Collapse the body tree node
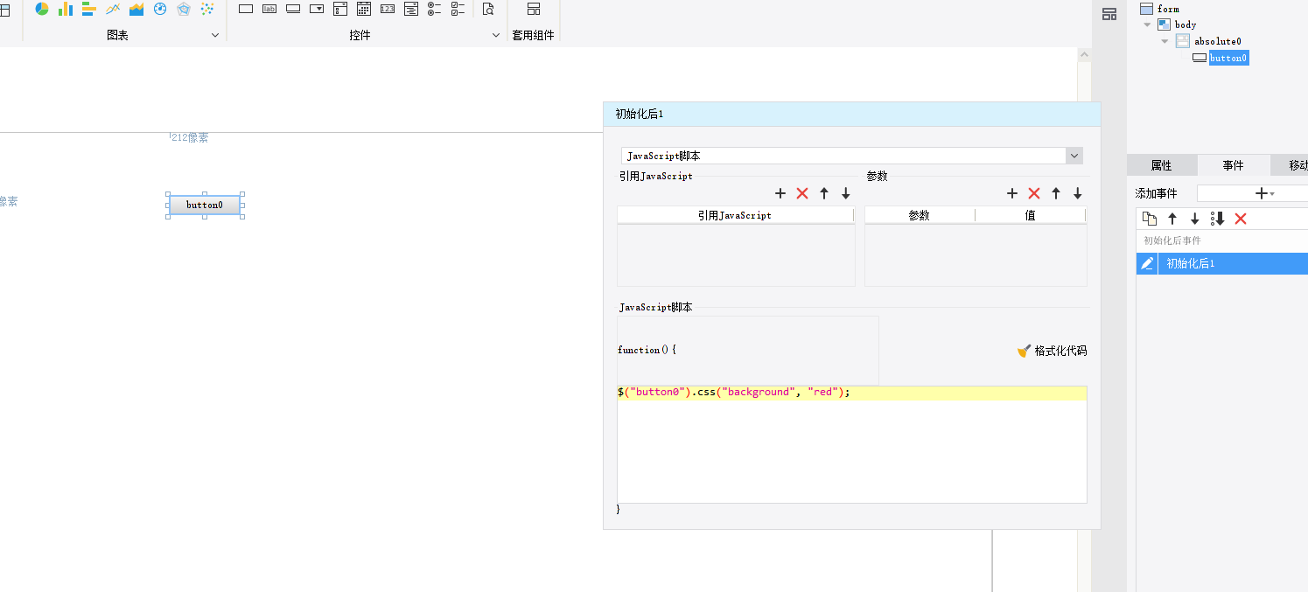1308x592 pixels. click(x=1148, y=24)
